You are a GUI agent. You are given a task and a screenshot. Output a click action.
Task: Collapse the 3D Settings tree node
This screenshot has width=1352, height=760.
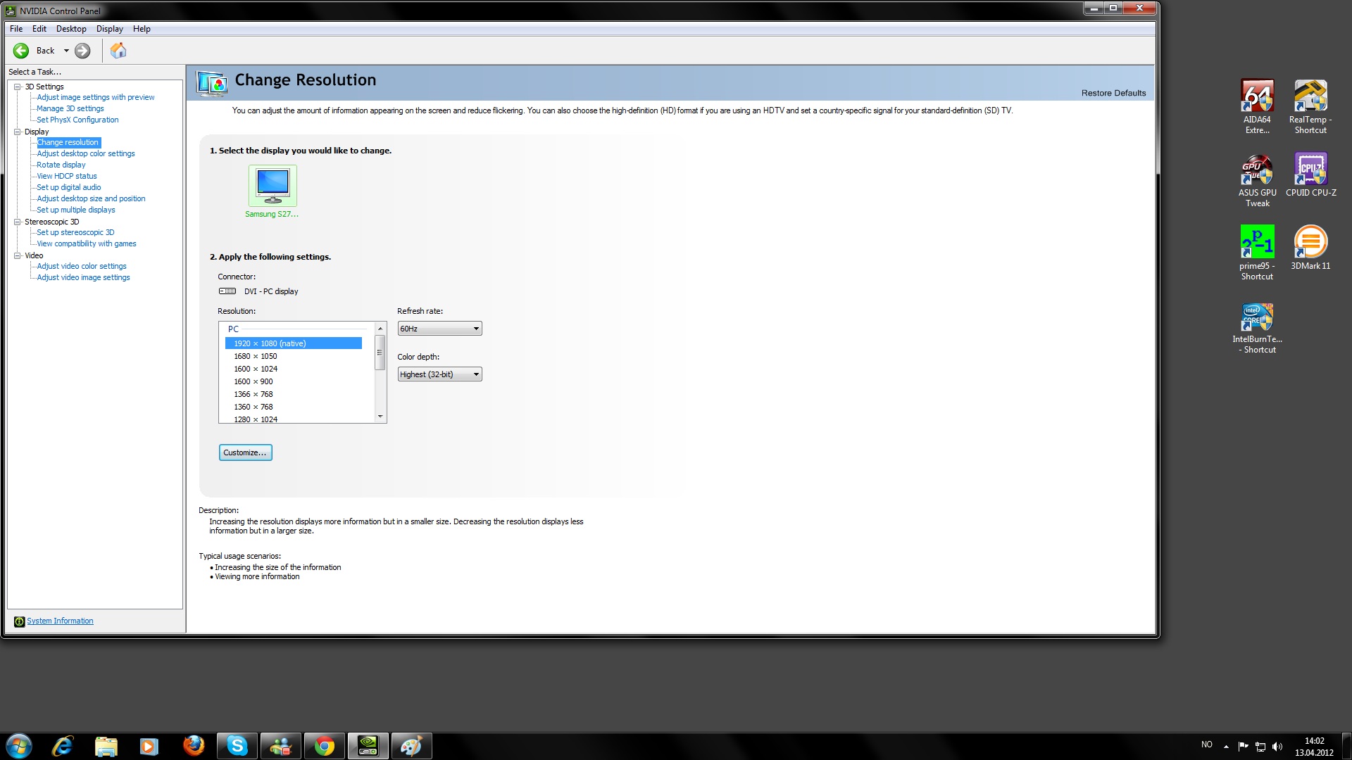[x=18, y=87]
